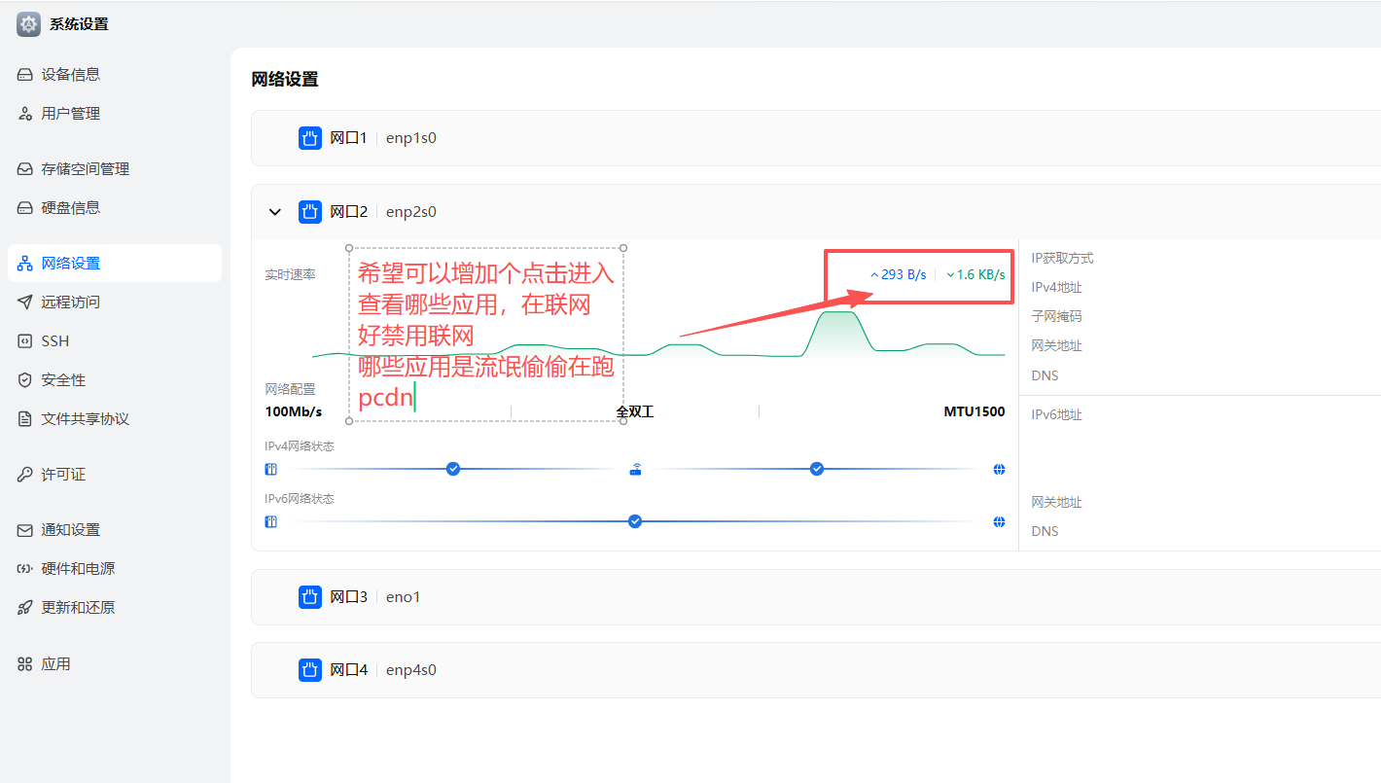Viewport: 1381px width, 783px height.
Task: Click DNS label in the IPv6 section
Action: click(x=1045, y=531)
